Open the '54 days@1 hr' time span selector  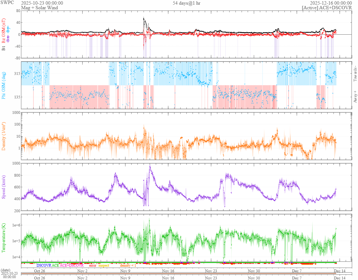click(186, 3)
